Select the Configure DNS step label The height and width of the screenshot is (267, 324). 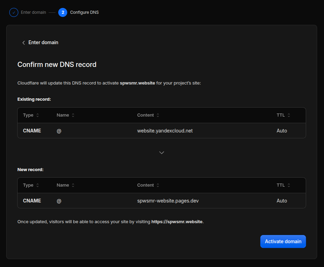point(84,12)
